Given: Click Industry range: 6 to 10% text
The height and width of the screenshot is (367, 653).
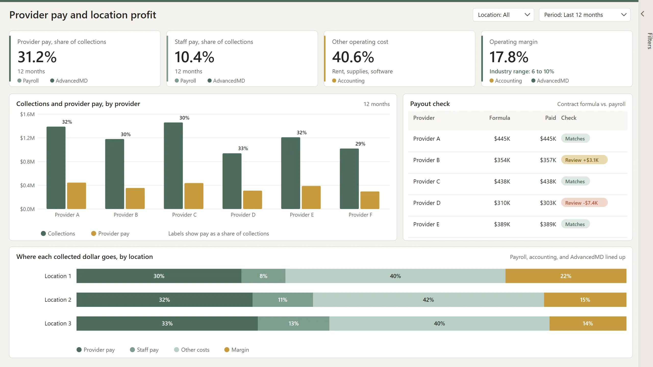Looking at the screenshot, I should pyautogui.click(x=522, y=71).
